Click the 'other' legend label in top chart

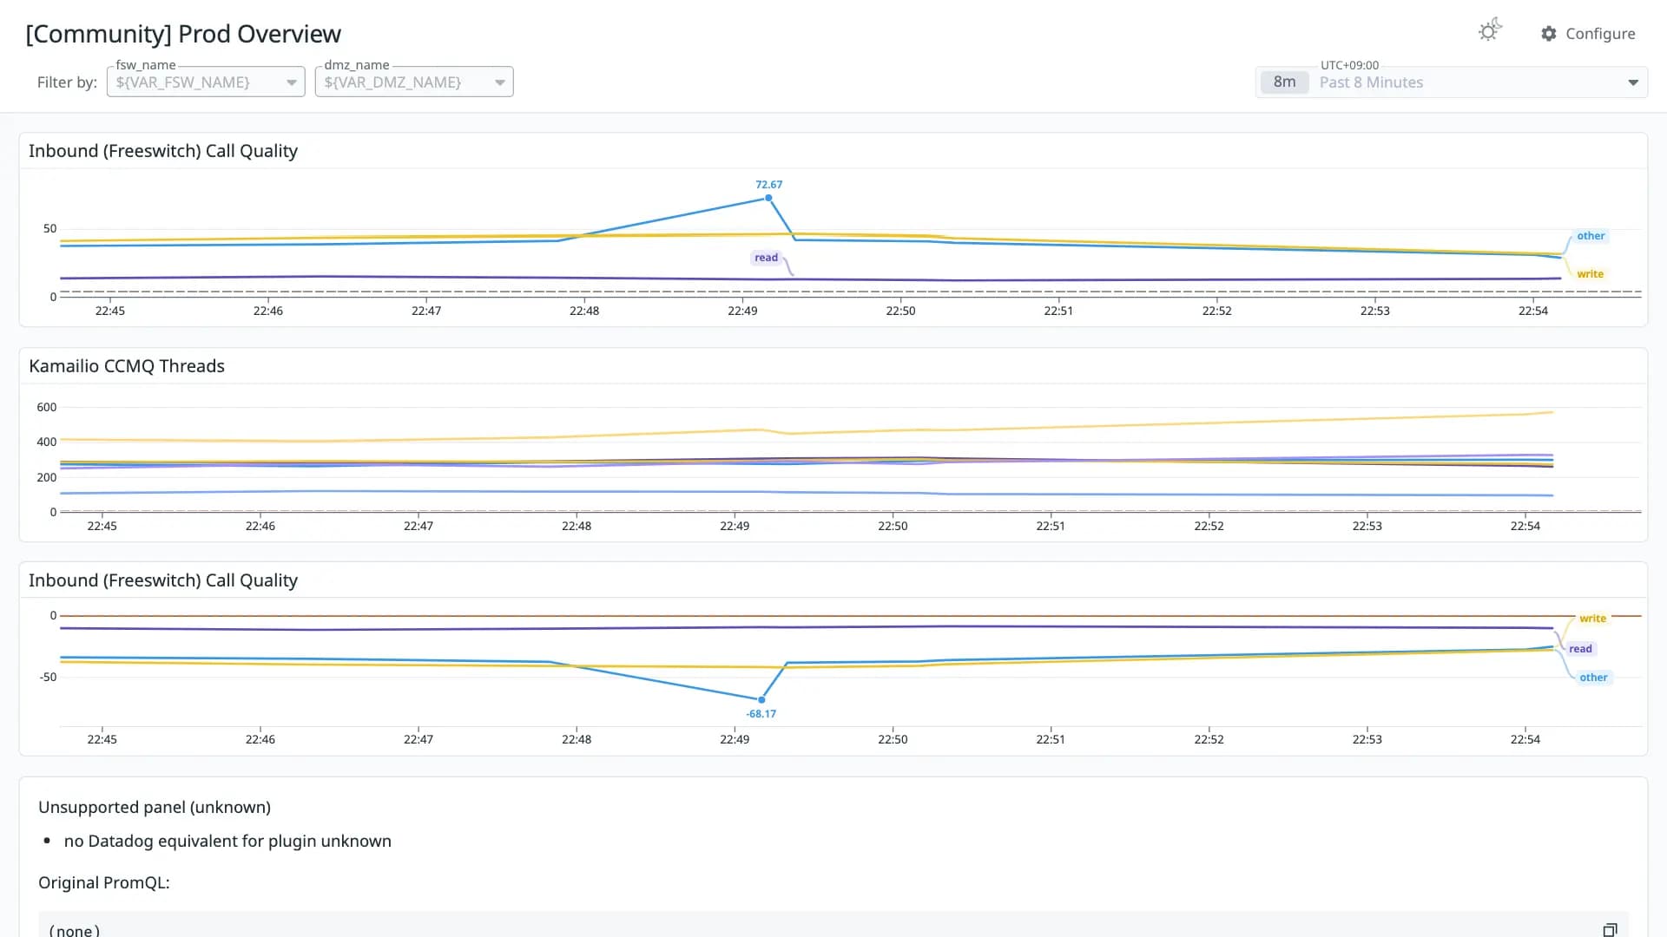click(1591, 236)
